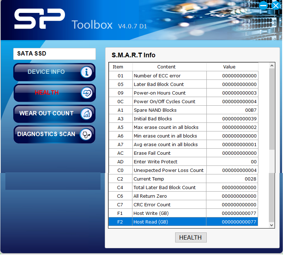Click item code A5 in the table
The width and height of the screenshot is (285, 255).
(x=121, y=127)
